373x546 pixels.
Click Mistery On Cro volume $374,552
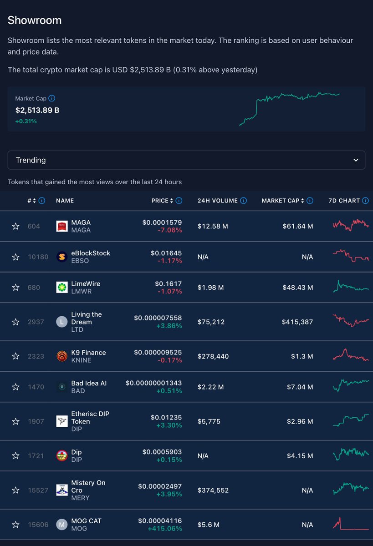pos(213,490)
